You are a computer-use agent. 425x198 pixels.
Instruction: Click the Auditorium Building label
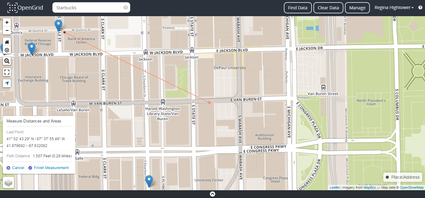click(265, 137)
